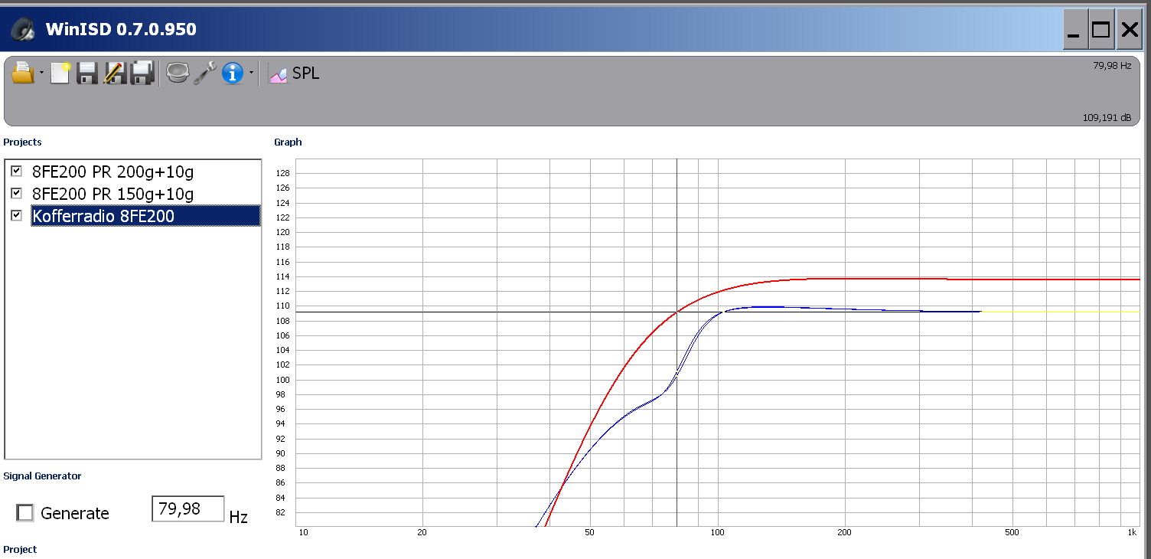Open the SPL graph type selector
The width and height of the screenshot is (1151, 559).
coord(295,74)
